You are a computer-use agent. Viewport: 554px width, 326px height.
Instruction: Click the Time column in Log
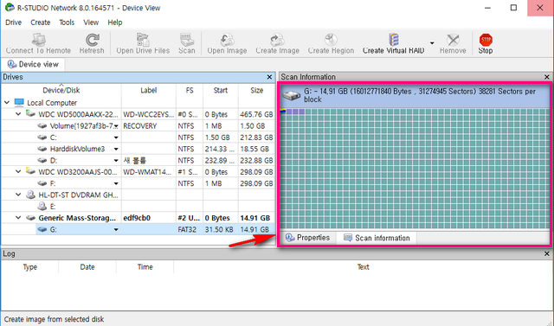[x=145, y=267]
